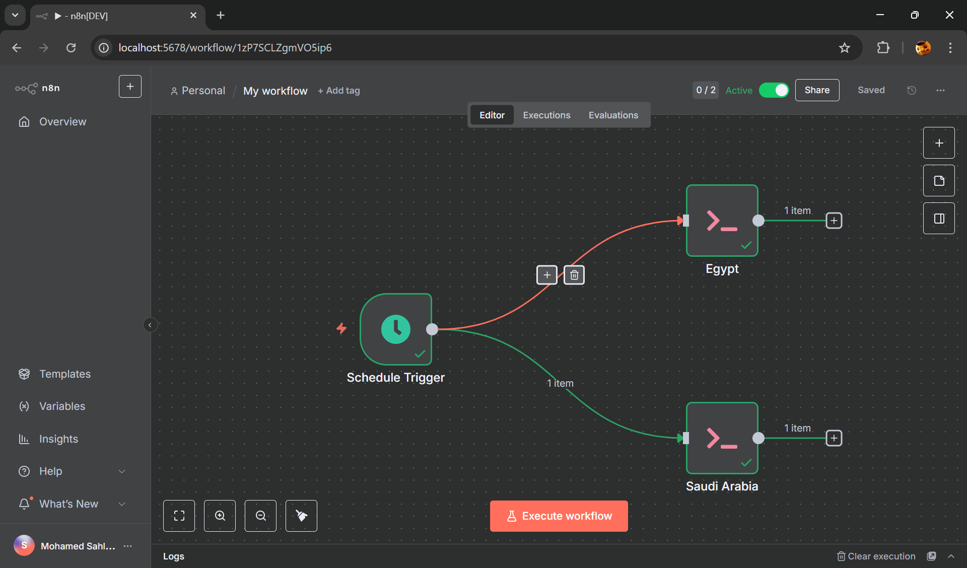Add sticky note from right panel

pyautogui.click(x=939, y=181)
